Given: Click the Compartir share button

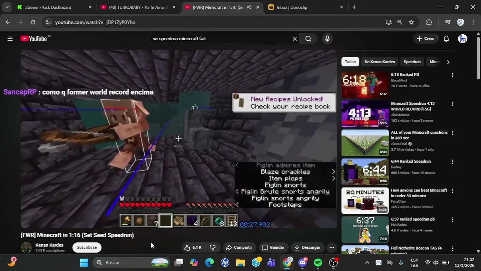Looking at the screenshot, I should [x=239, y=247].
